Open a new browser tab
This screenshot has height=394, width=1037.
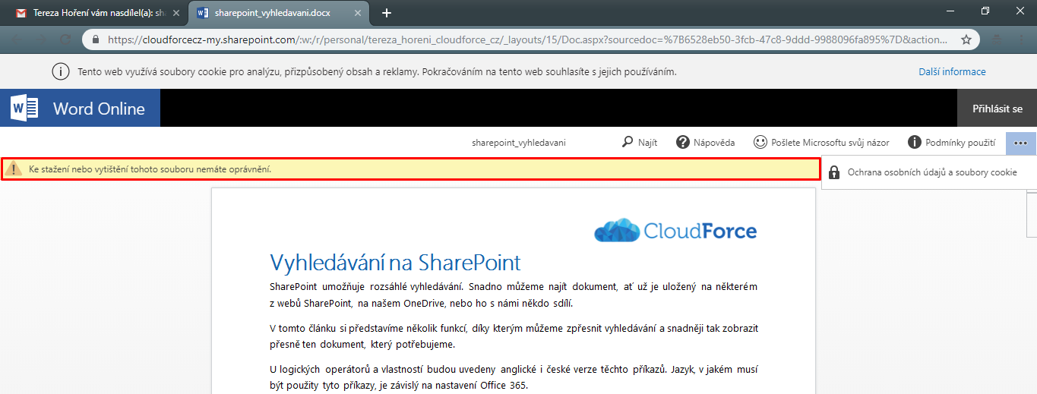387,13
